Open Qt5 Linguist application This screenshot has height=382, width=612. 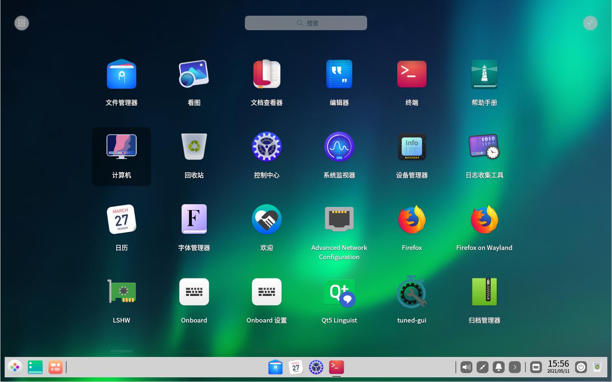pyautogui.click(x=339, y=292)
